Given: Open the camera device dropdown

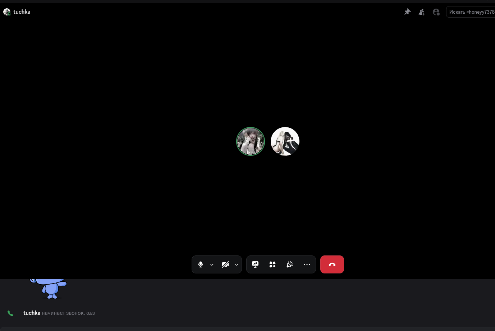Looking at the screenshot, I should pyautogui.click(x=237, y=264).
